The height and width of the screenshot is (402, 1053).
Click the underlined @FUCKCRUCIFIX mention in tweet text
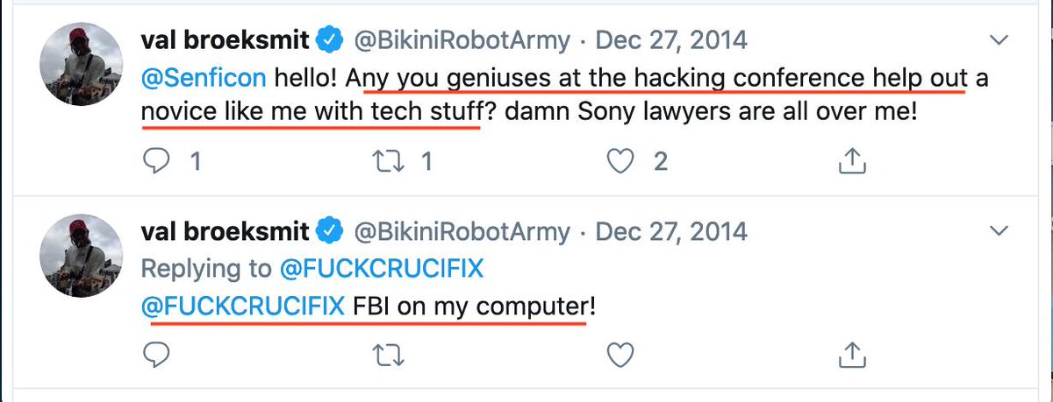point(241,308)
